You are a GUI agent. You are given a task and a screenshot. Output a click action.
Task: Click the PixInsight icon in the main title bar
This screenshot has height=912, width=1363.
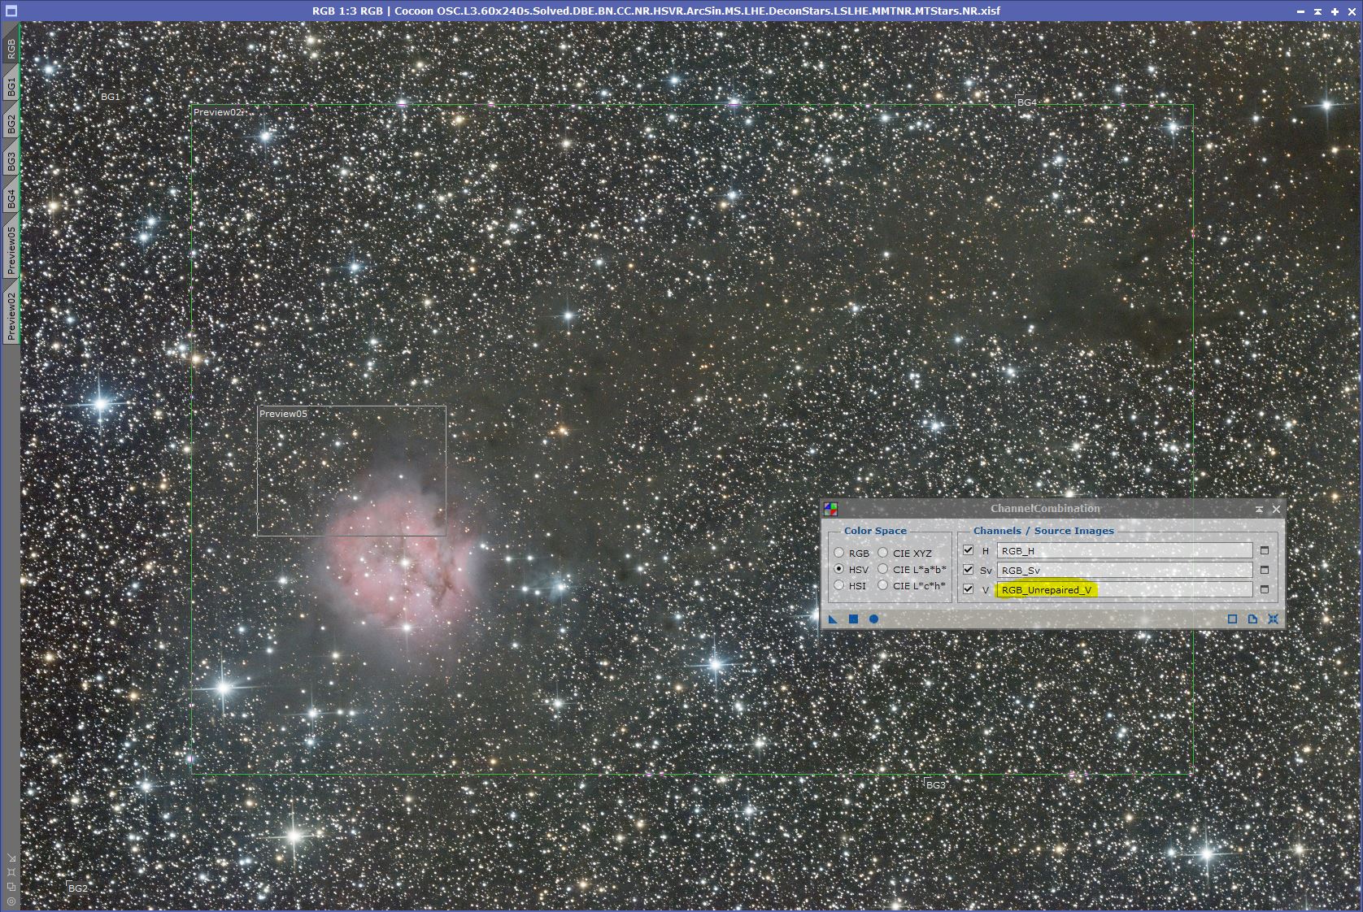[11, 10]
